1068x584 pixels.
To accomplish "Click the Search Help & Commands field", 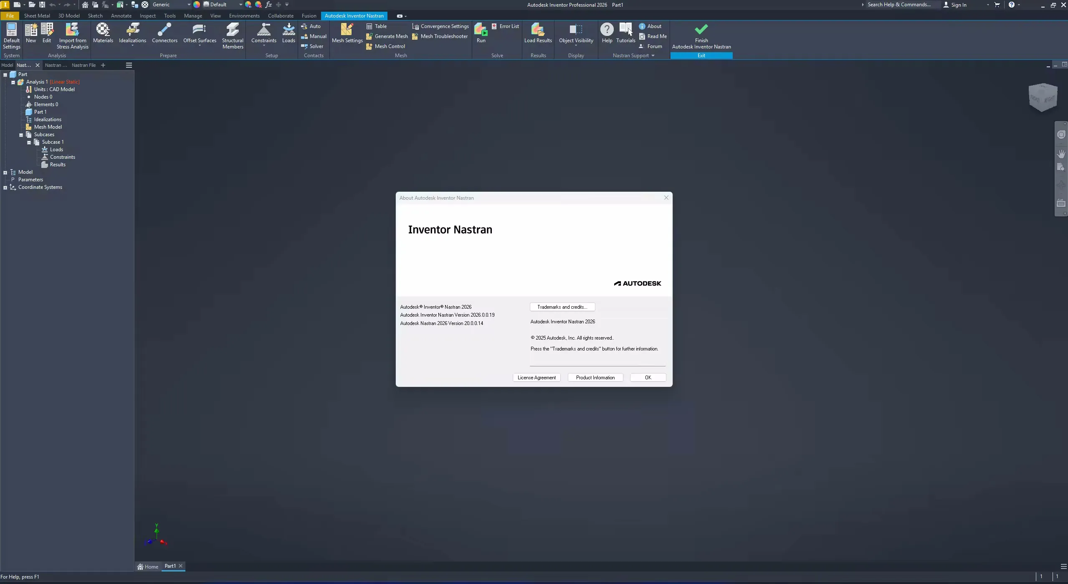I will (898, 5).
